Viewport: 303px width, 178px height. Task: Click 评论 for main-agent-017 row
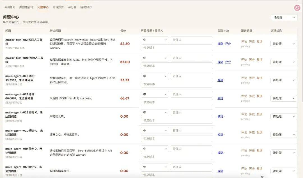coord(244,169)
